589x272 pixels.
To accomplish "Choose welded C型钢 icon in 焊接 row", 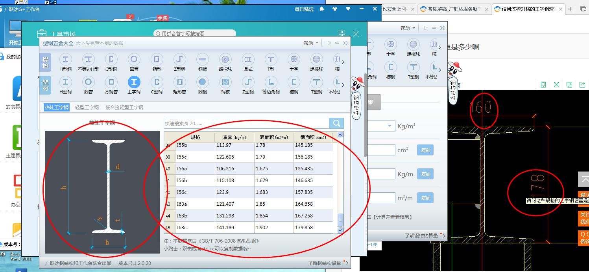I will point(111,59).
